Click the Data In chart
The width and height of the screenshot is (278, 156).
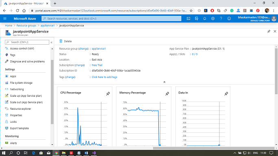tap(203, 117)
